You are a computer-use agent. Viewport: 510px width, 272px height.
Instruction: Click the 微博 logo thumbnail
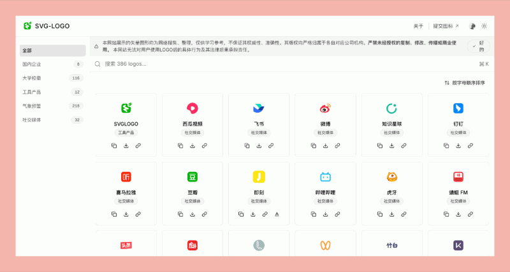pyautogui.click(x=325, y=108)
